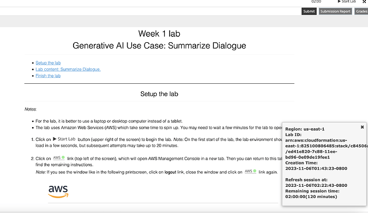This screenshot has width=368, height=213.
Task: Click the AWS icon in the logout note
Action: click(251, 171)
